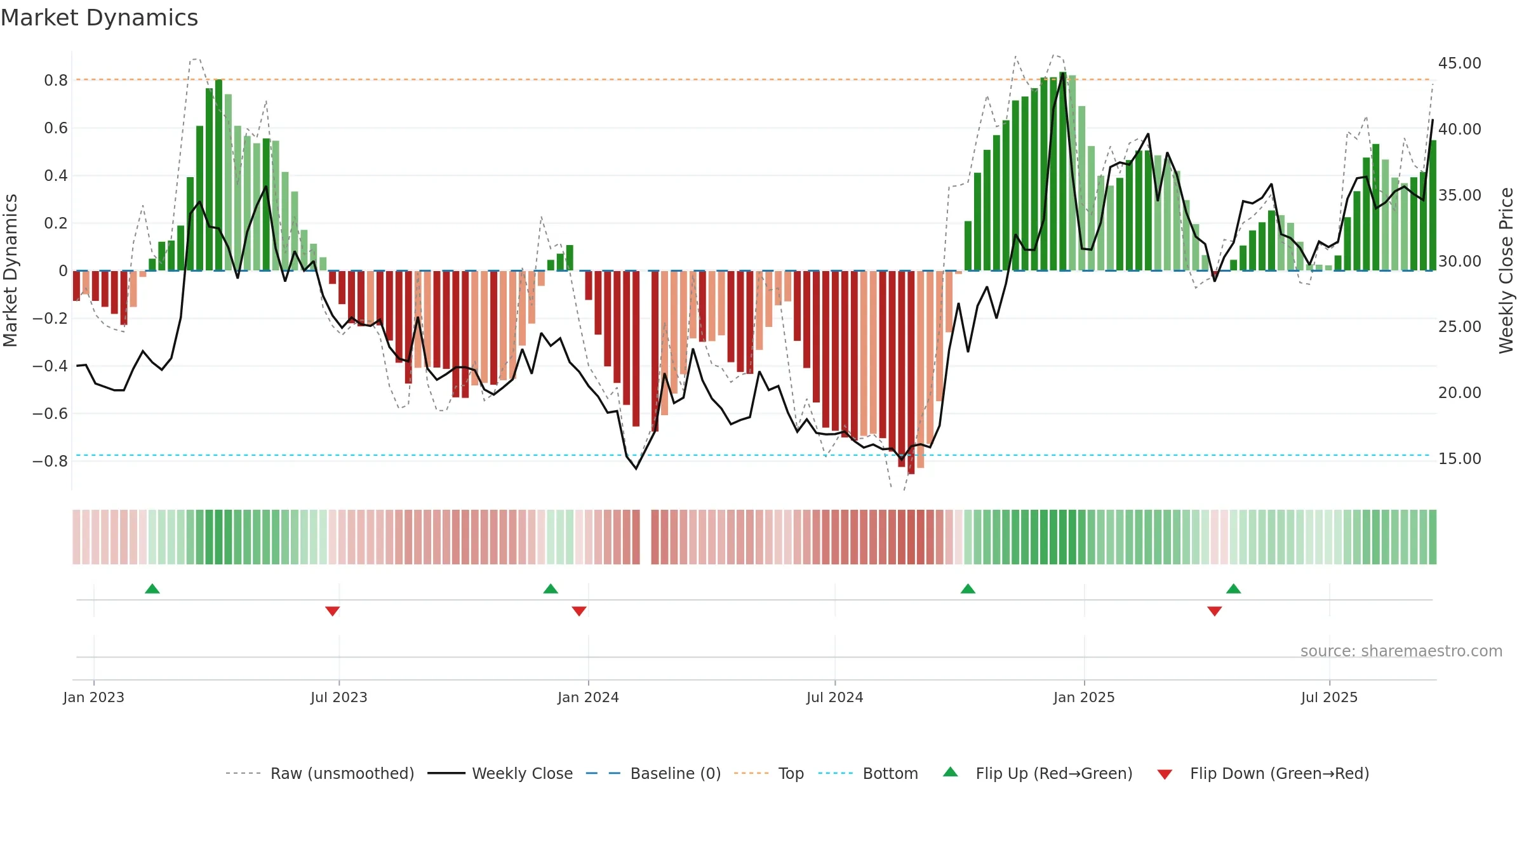
Task: Click the −0.6 left axis label
Action: coord(50,414)
